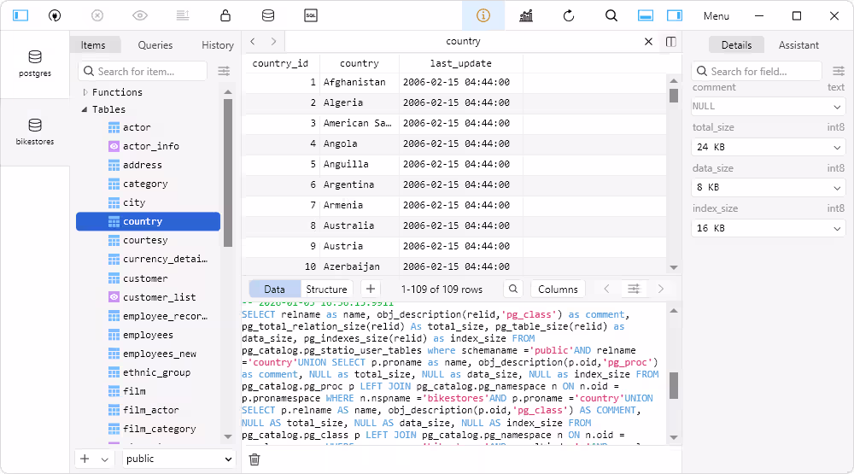854x474 pixels.
Task: Switch to the Assistant tab
Action: point(798,45)
